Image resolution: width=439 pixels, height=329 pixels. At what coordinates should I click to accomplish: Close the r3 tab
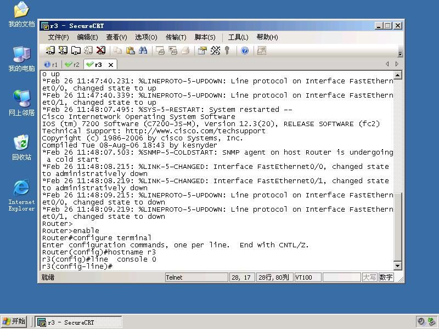[111, 65]
